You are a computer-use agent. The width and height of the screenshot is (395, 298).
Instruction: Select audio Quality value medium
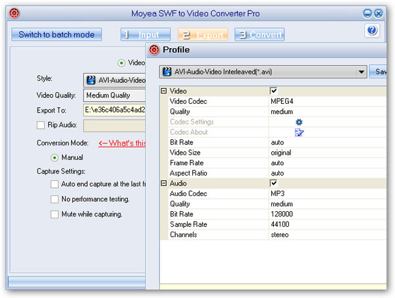[x=282, y=204]
